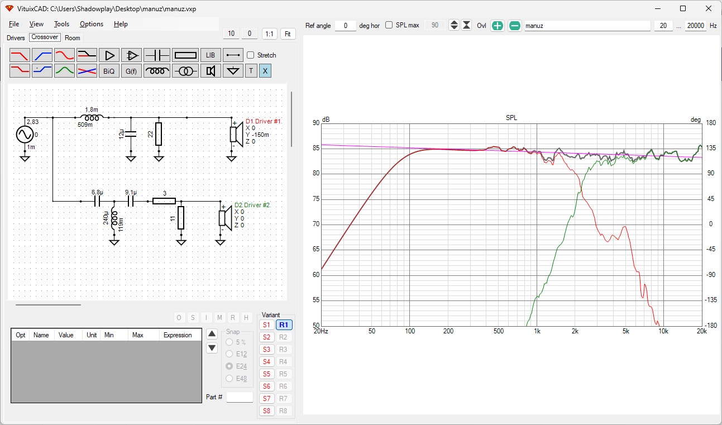This screenshot has height=425, width=722.
Task: Switch to the Room tab
Action: click(x=73, y=38)
